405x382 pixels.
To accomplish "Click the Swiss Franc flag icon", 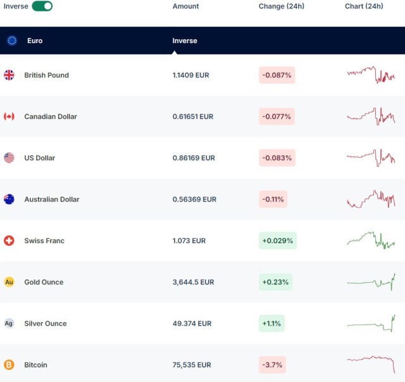I will click(x=9, y=241).
